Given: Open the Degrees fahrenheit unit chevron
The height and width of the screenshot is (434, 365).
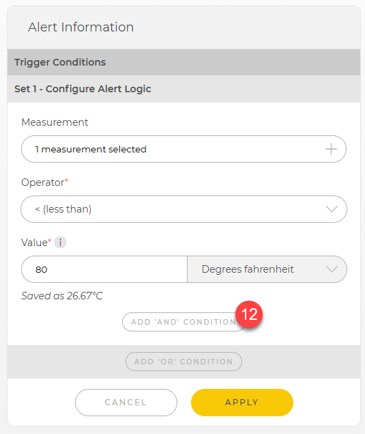Looking at the screenshot, I should 332,269.
